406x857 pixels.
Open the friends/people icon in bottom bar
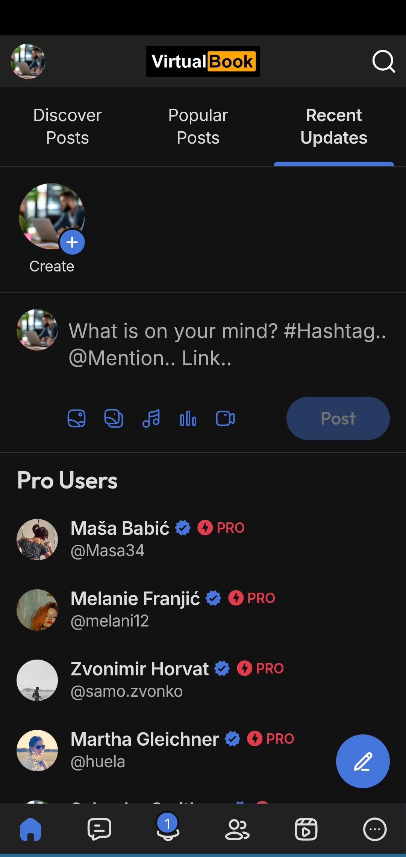point(237,829)
